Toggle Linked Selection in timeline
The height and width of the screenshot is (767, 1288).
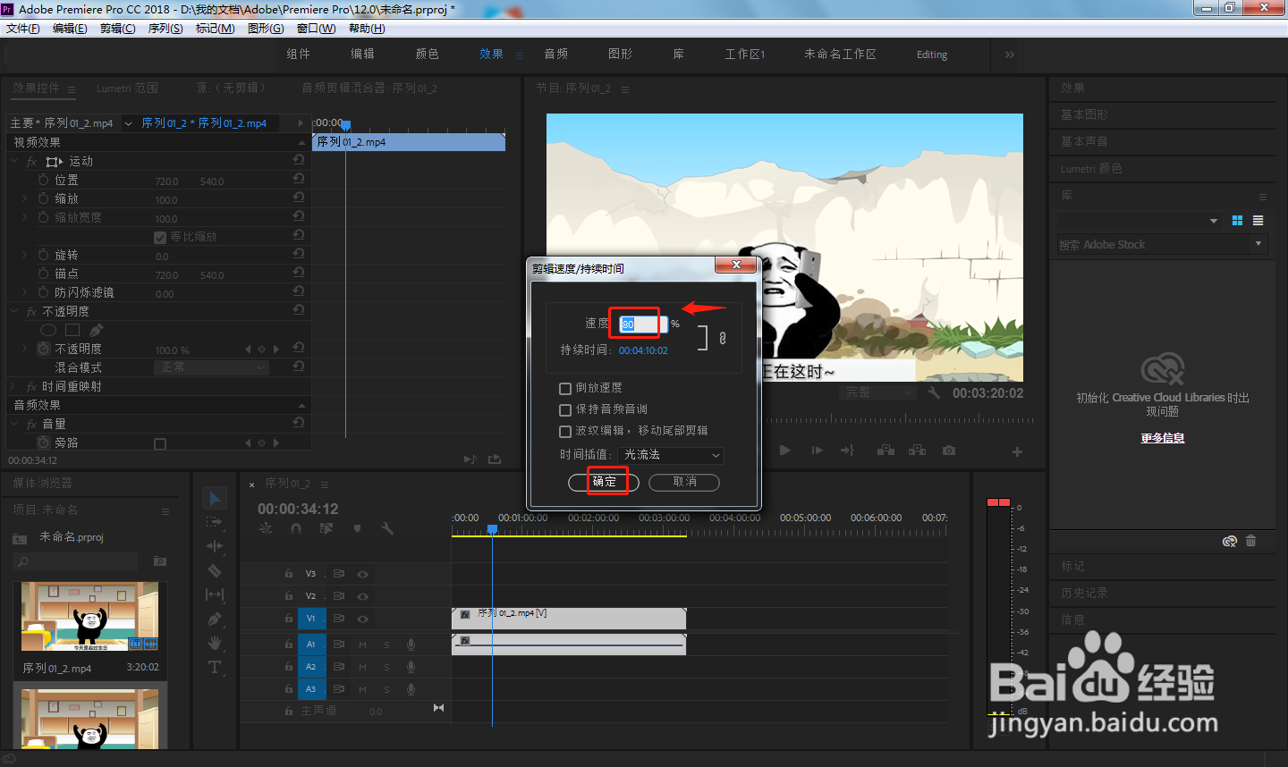tap(326, 528)
